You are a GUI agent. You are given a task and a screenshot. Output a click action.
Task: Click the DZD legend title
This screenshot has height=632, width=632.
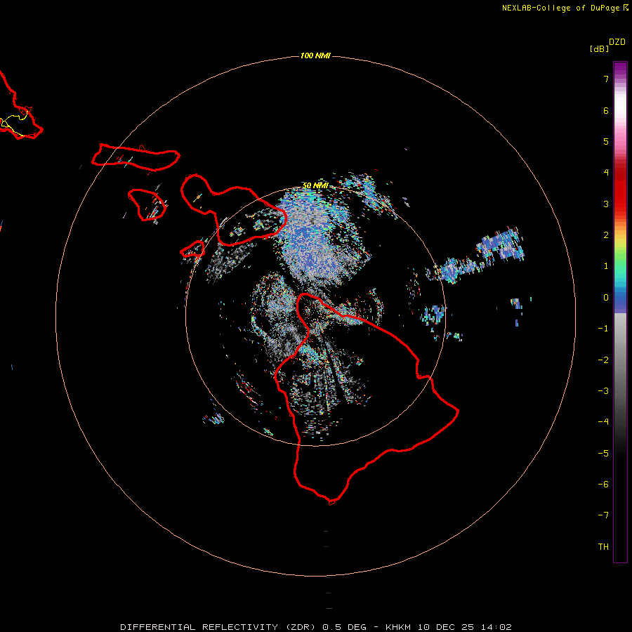click(617, 42)
